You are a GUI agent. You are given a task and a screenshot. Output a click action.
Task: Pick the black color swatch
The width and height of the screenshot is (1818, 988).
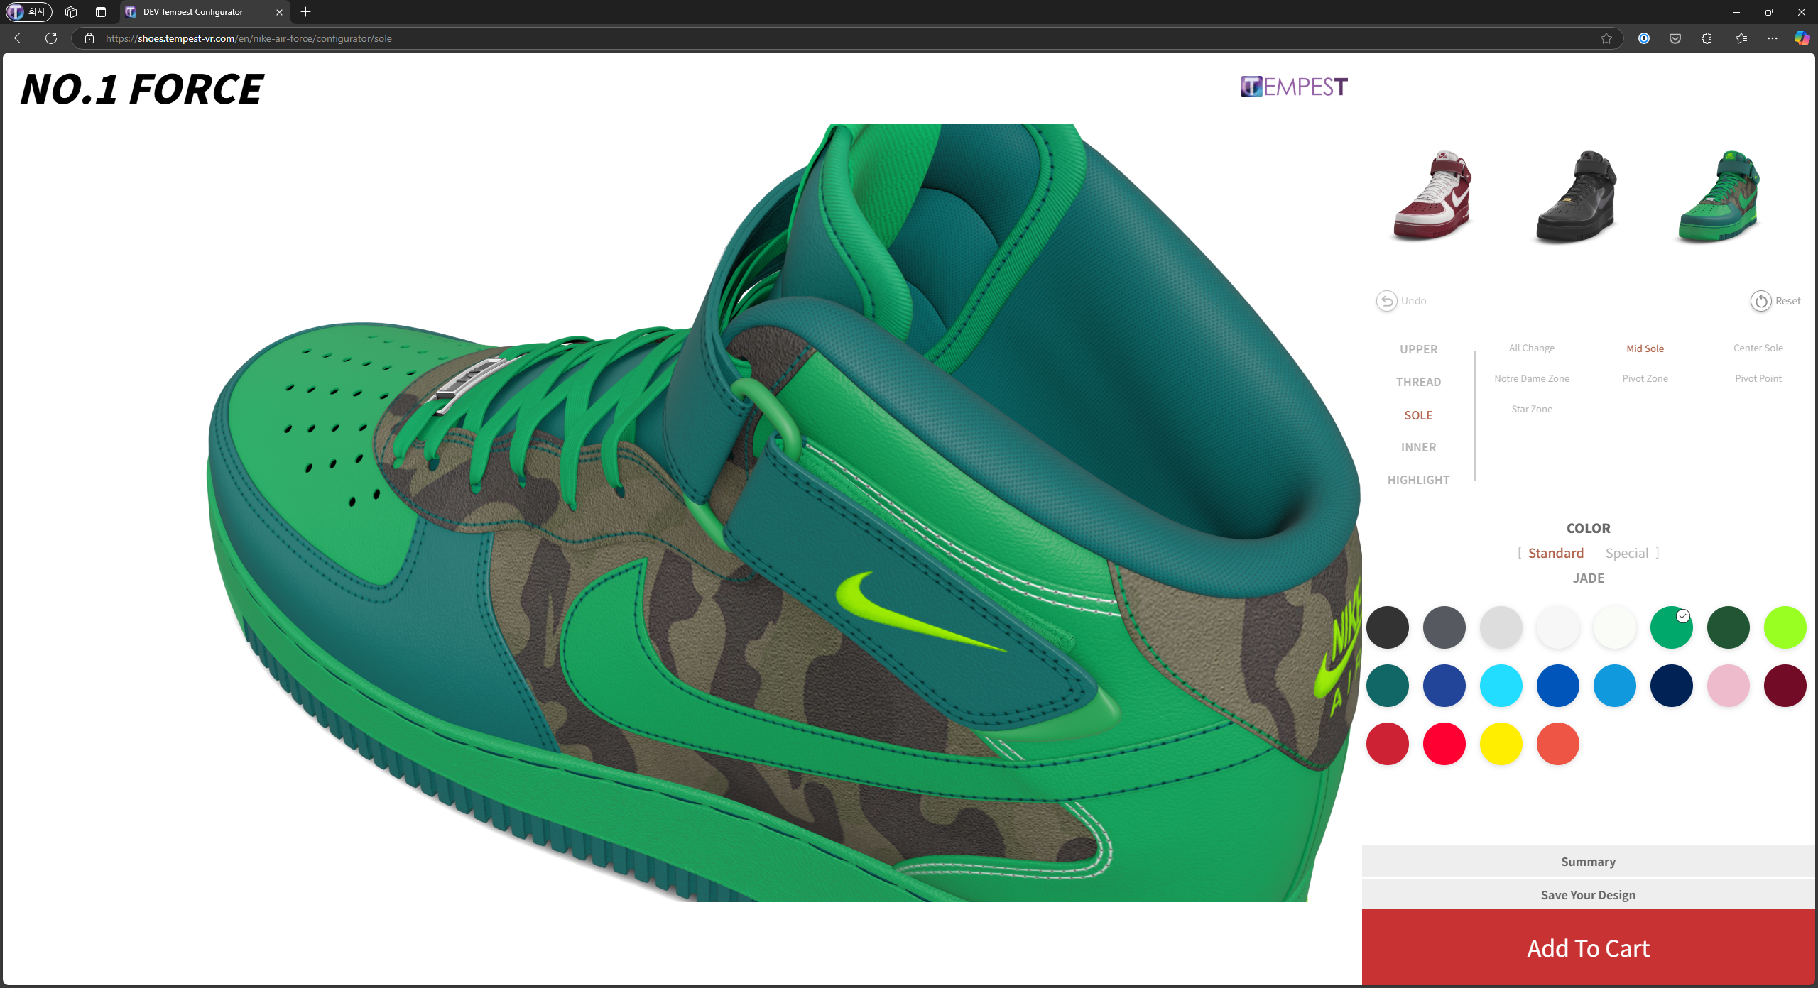1387,627
